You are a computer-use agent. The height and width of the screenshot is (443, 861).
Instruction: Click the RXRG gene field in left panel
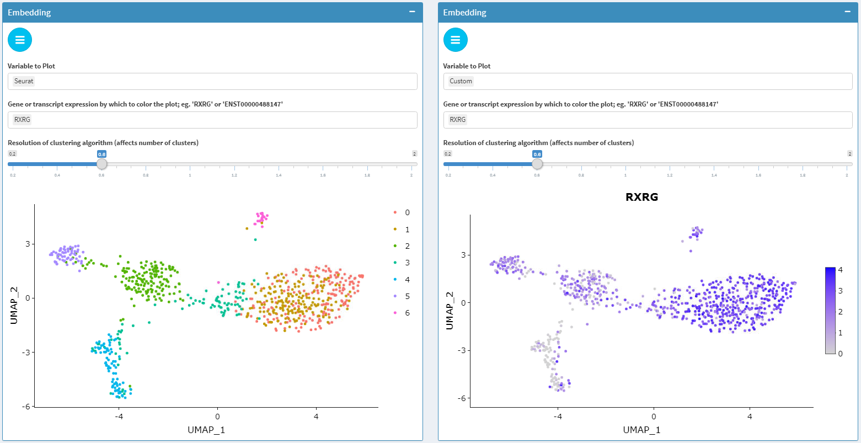pos(212,120)
